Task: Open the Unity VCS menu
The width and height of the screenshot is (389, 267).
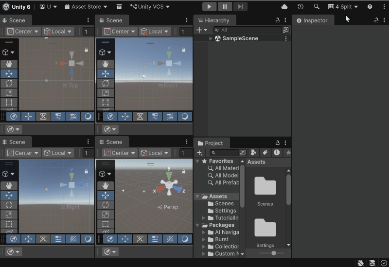Action: coord(150,7)
